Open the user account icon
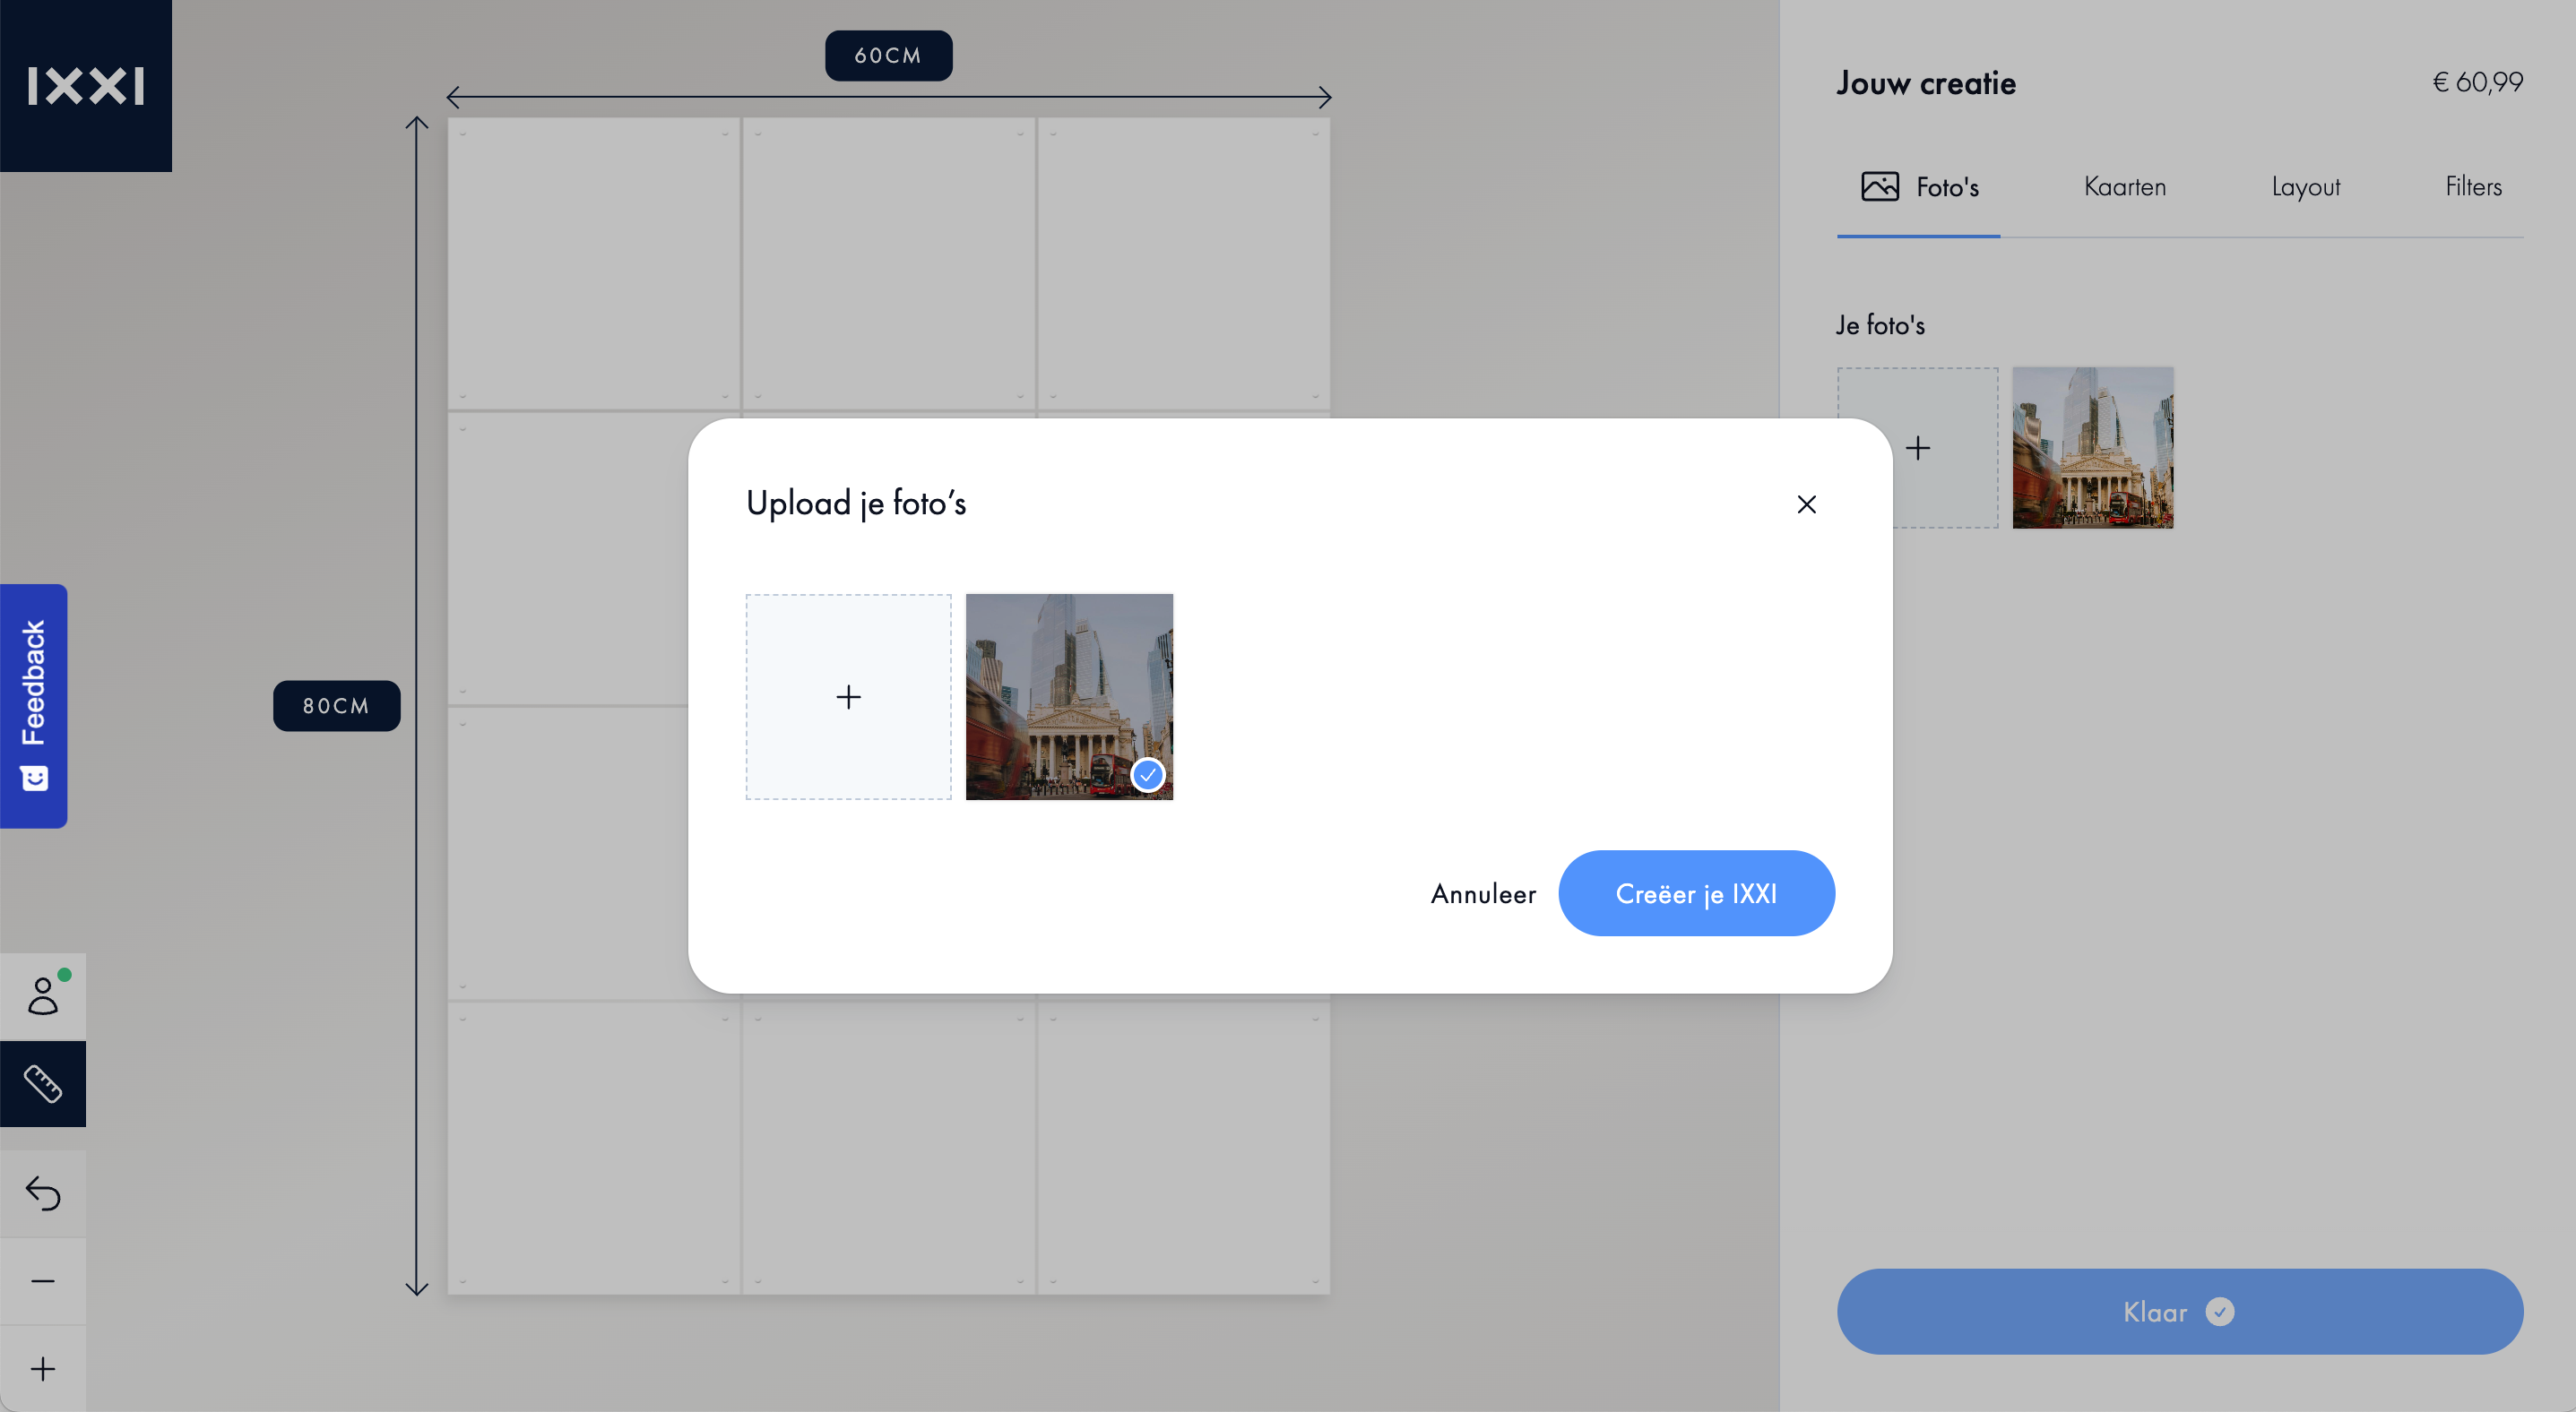This screenshot has width=2576, height=1412. [x=43, y=995]
